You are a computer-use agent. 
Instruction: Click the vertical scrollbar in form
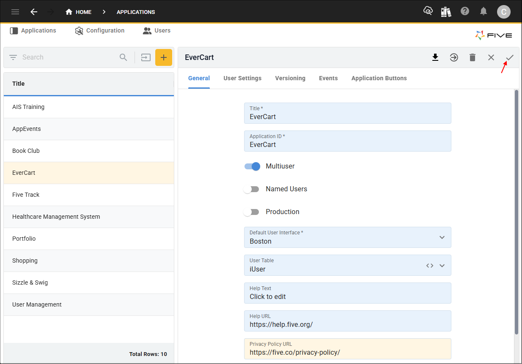[x=517, y=211]
